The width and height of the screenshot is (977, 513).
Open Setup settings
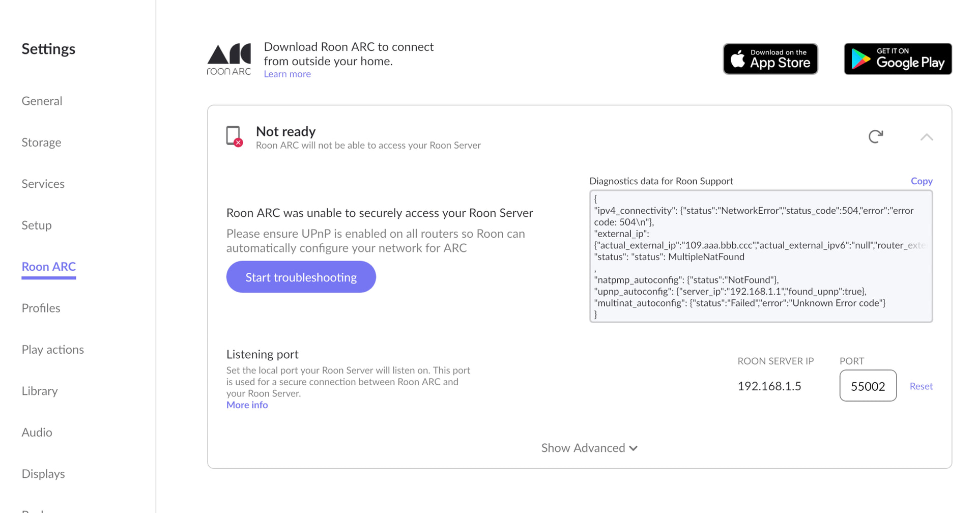coord(37,225)
